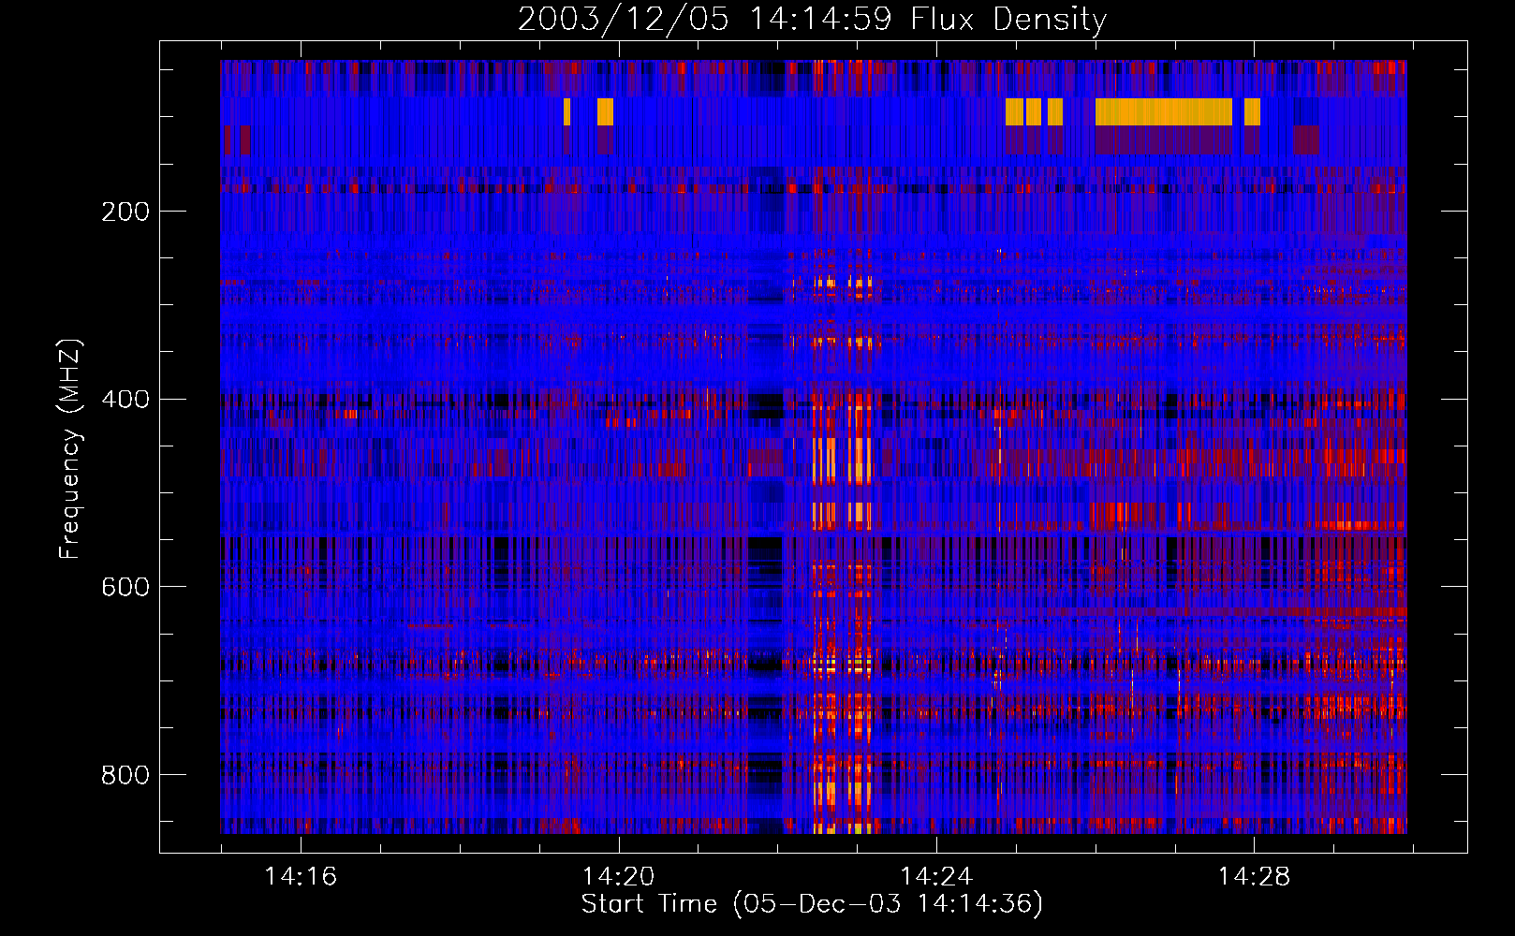1515x936 pixels.
Task: Click the 14:28 time tick label
Action: click(1253, 876)
